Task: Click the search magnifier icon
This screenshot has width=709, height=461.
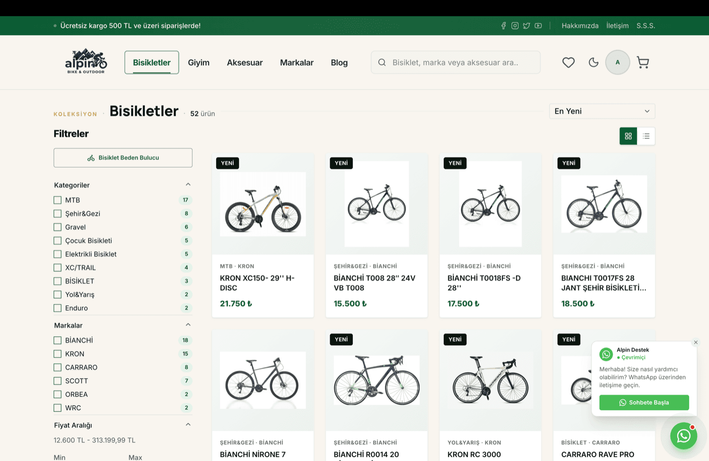Action: (382, 62)
